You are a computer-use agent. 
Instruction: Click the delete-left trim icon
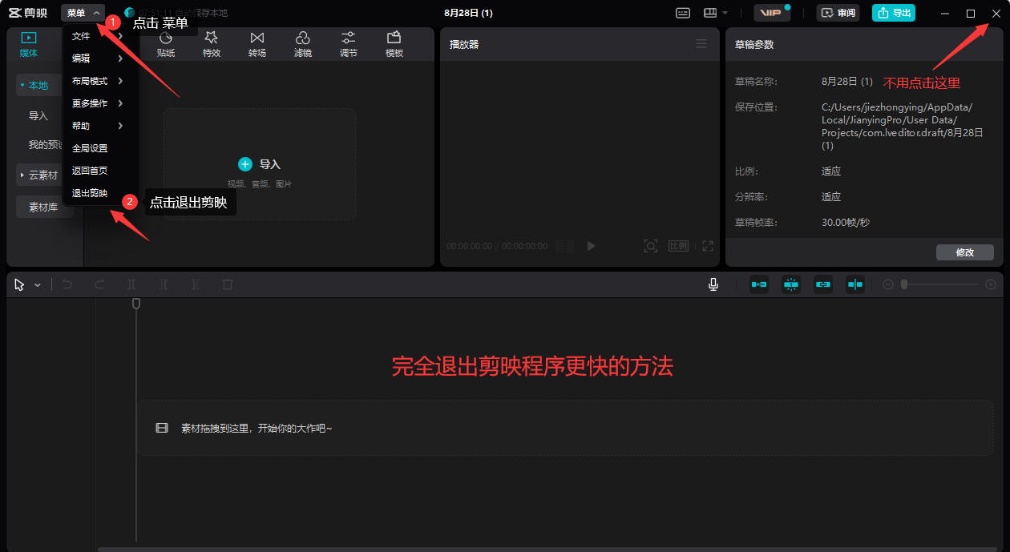click(x=164, y=284)
